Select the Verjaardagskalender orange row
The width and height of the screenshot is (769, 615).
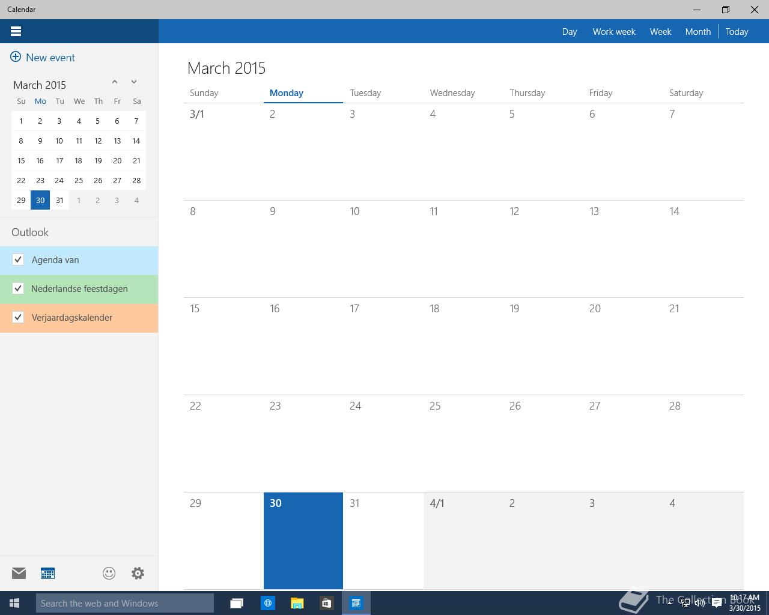pos(79,318)
